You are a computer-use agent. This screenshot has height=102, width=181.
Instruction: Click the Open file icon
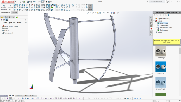click(x=24, y=2)
